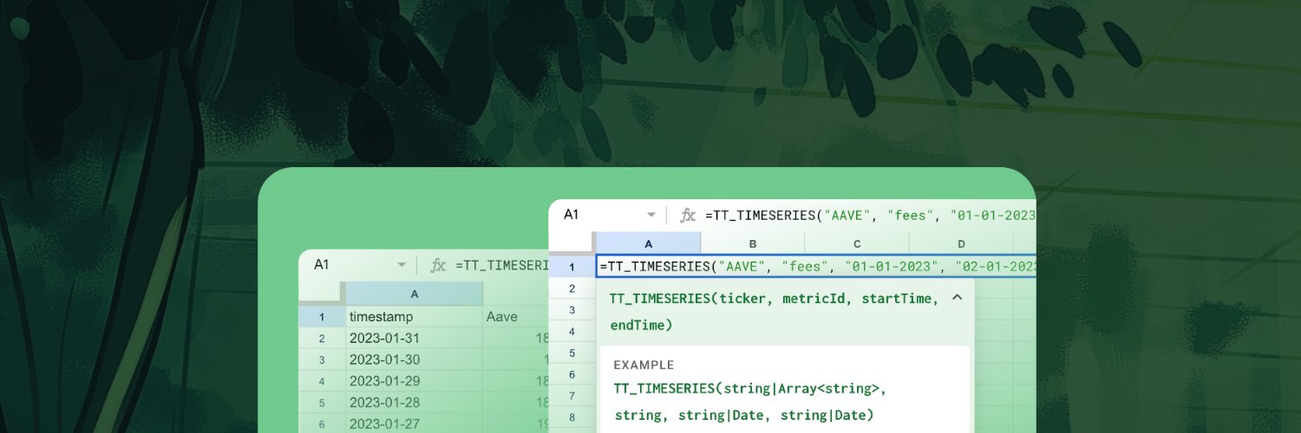
Task: Click the front sheet formula bar showing =TT_TIMESERIES("AAVE"
Action: [870, 215]
